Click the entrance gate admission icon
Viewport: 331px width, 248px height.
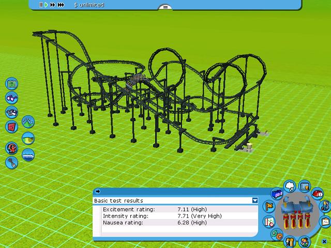pyautogui.click(x=290, y=242)
